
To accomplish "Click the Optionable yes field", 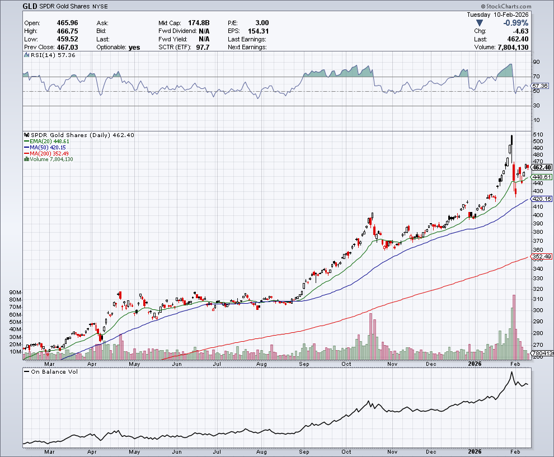I will (134, 48).
